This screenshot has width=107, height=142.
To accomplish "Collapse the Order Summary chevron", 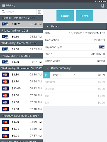I will click(48, 68).
